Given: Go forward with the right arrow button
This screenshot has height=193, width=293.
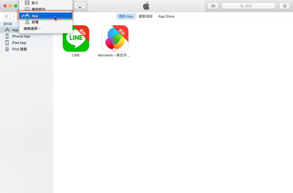Looking at the screenshot, I should (14, 16).
